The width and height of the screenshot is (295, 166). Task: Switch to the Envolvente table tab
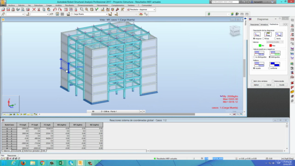click(17, 151)
